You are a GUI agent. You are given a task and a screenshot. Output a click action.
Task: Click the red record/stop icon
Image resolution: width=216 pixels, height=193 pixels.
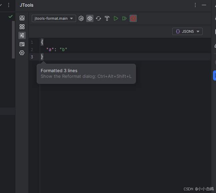point(133,18)
